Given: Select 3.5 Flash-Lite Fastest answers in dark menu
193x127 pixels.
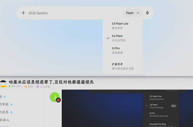Looking at the screenshot, I should [x=161, y=97].
